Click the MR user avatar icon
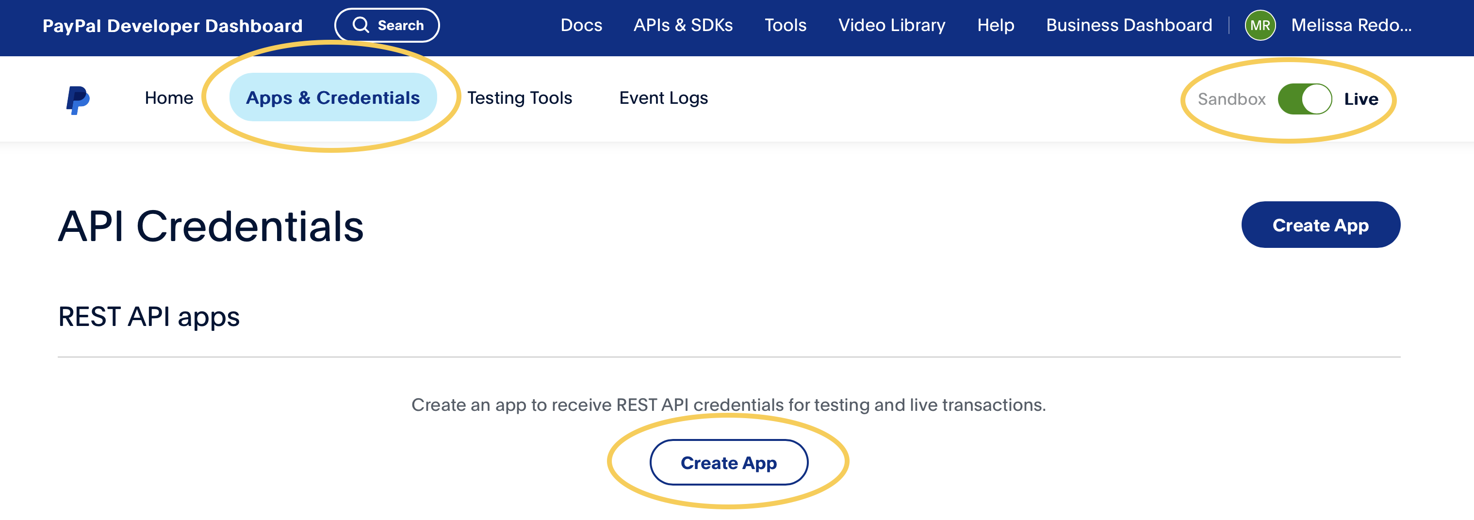The width and height of the screenshot is (1474, 520). click(x=1260, y=26)
